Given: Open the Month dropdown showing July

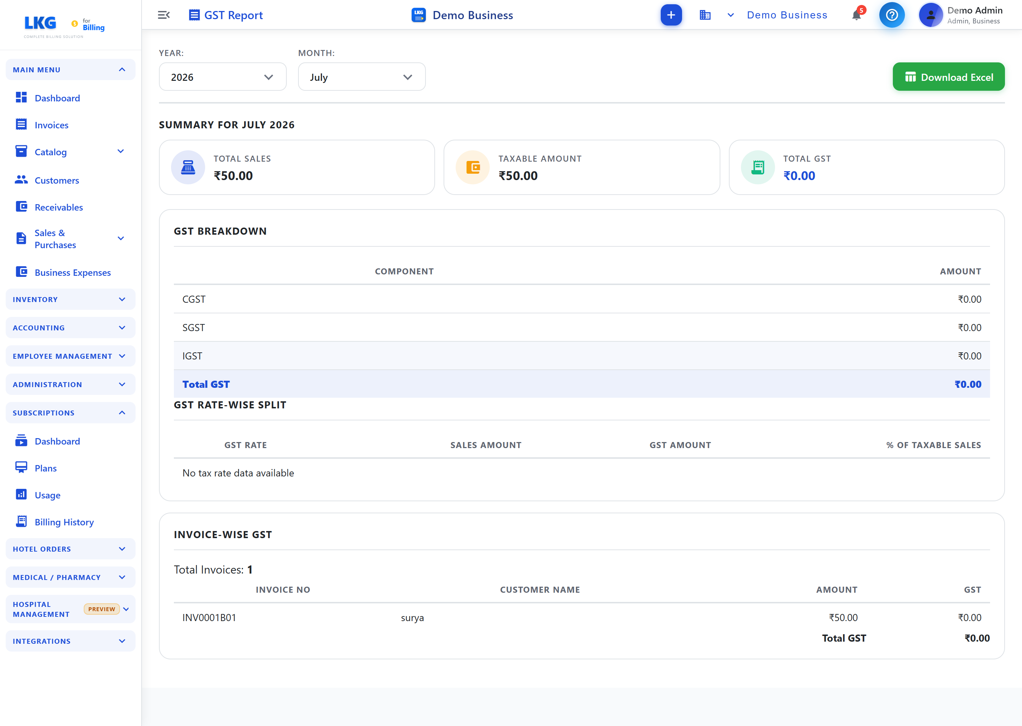Looking at the screenshot, I should coord(362,77).
